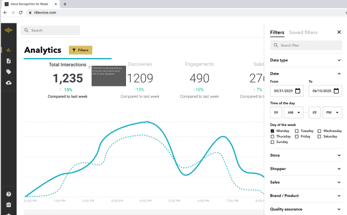Open the help question mark icon
The width and height of the screenshot is (347, 215).
[x=8, y=194]
